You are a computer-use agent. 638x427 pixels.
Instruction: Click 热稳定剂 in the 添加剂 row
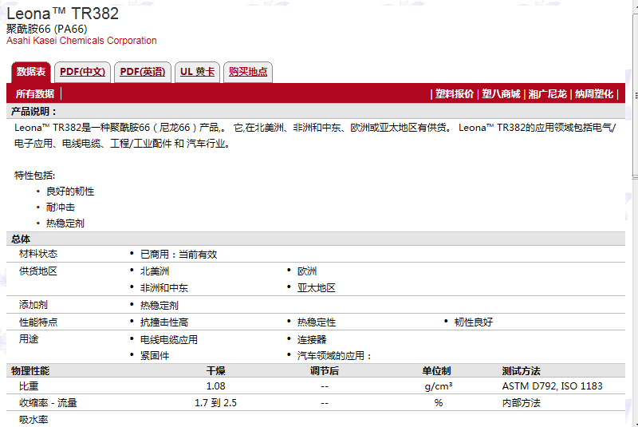pyautogui.click(x=159, y=306)
